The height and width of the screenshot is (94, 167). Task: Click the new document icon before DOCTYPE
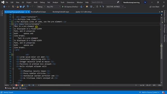coord(97,7)
